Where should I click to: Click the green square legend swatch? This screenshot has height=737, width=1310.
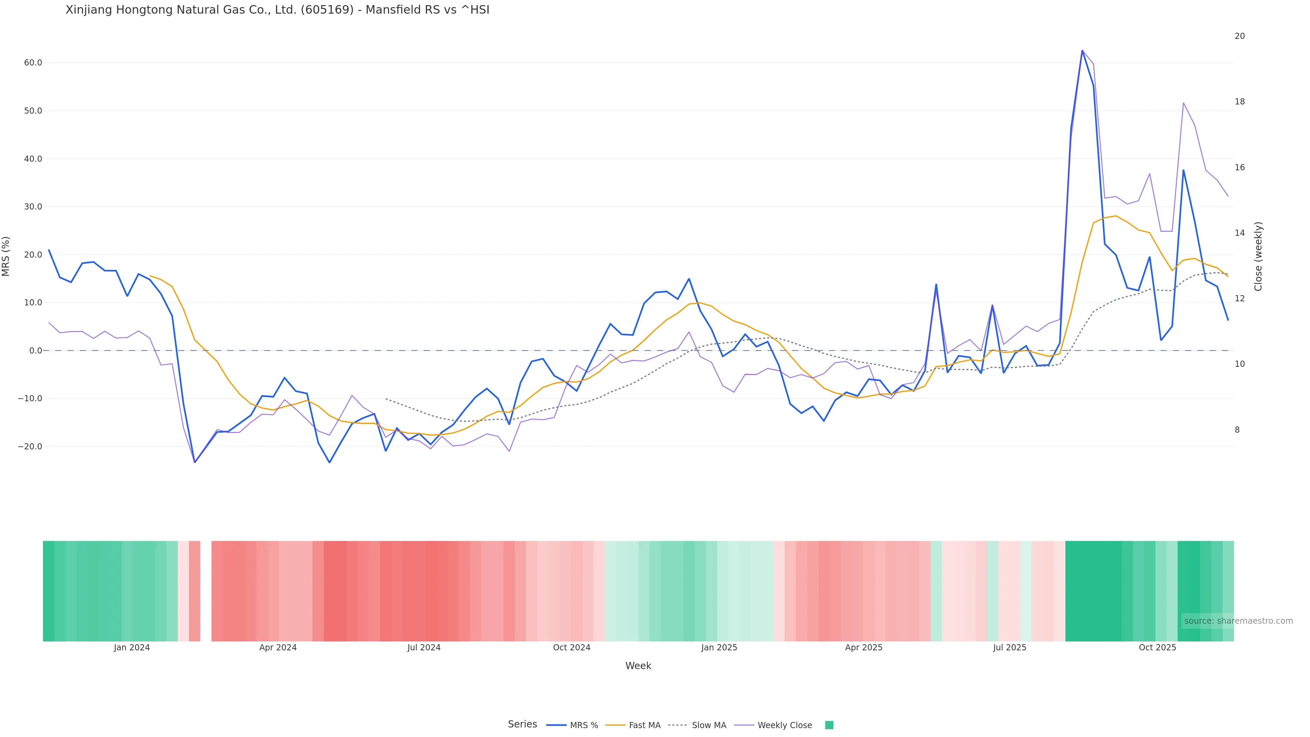click(x=829, y=725)
